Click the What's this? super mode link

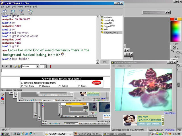pos(170,130)
